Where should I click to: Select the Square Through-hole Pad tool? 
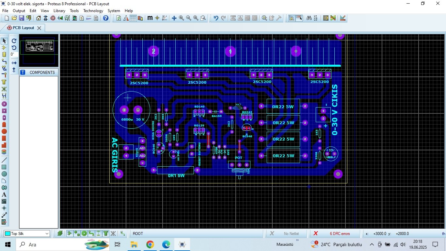(4, 111)
